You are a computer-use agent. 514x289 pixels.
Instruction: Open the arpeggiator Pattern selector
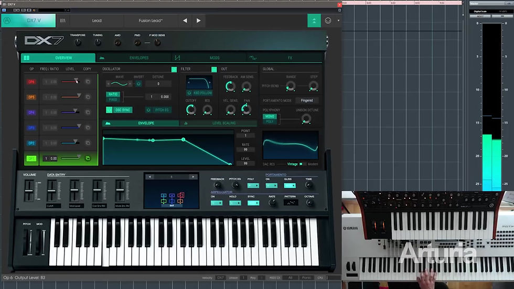(x=291, y=203)
